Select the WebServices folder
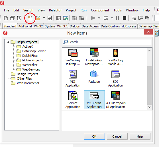 [31, 69]
